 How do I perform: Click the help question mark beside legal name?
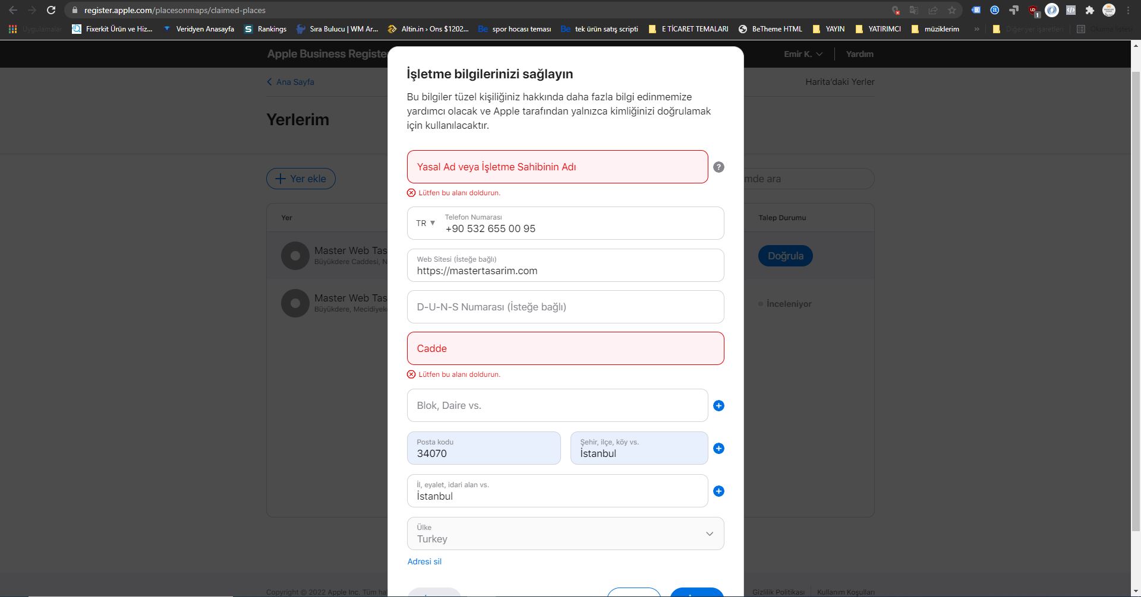coord(718,167)
